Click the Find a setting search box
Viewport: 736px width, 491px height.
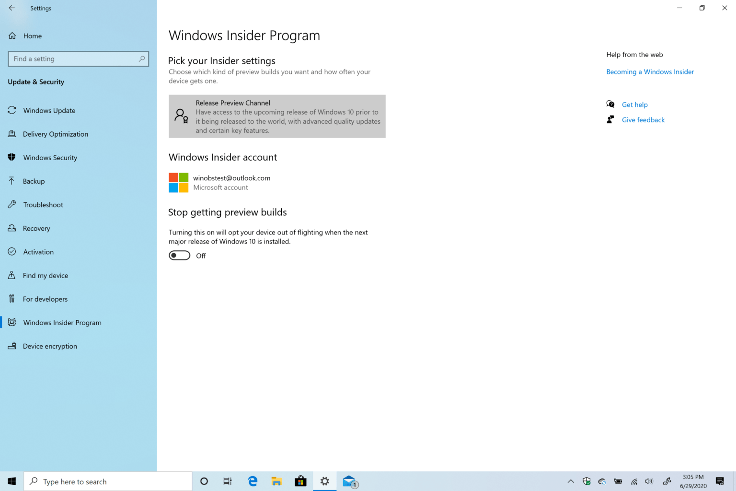(78, 58)
